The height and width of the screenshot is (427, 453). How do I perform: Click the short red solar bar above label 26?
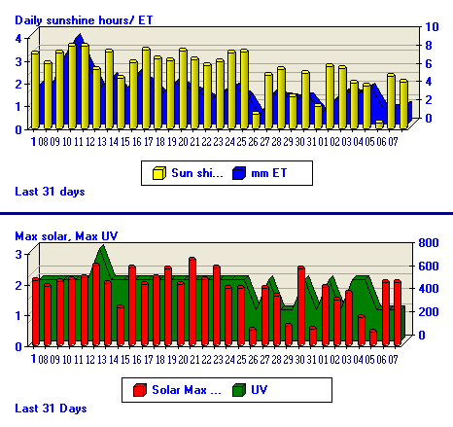click(x=253, y=337)
